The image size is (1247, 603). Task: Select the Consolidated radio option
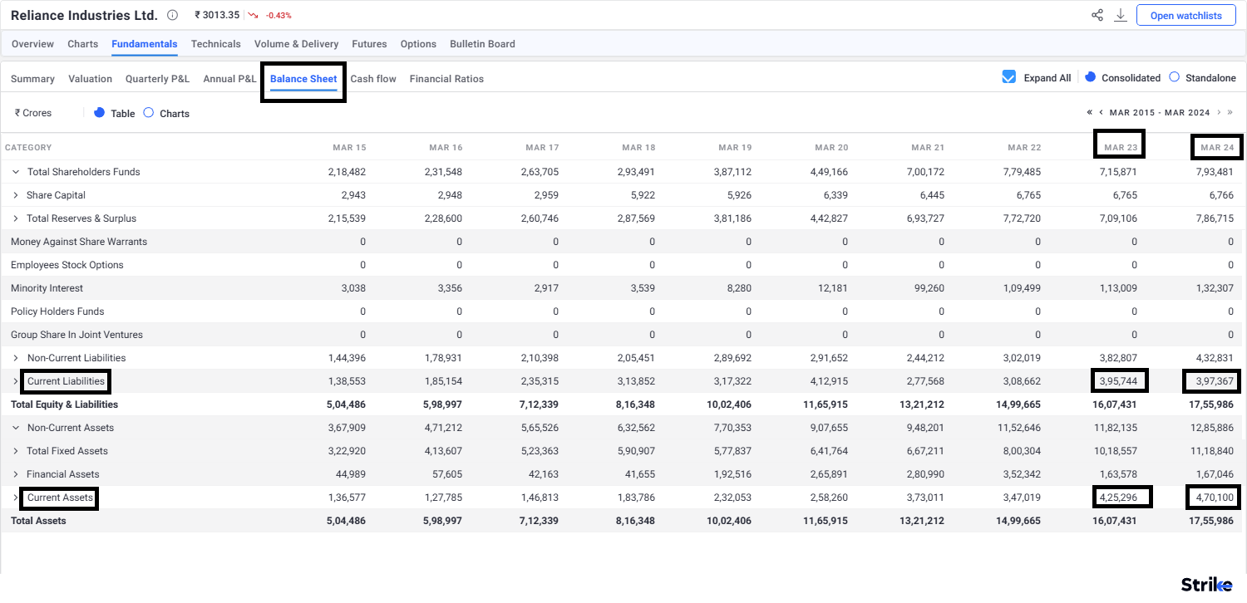point(1091,77)
